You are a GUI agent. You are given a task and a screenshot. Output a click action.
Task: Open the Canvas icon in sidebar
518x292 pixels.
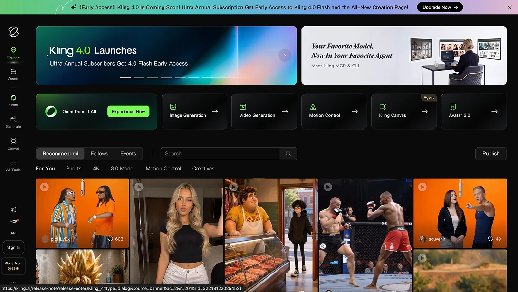tap(14, 141)
